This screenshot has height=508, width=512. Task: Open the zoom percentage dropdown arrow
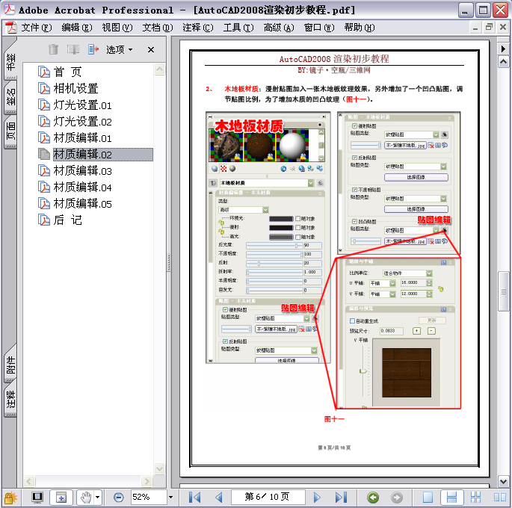[x=170, y=498]
